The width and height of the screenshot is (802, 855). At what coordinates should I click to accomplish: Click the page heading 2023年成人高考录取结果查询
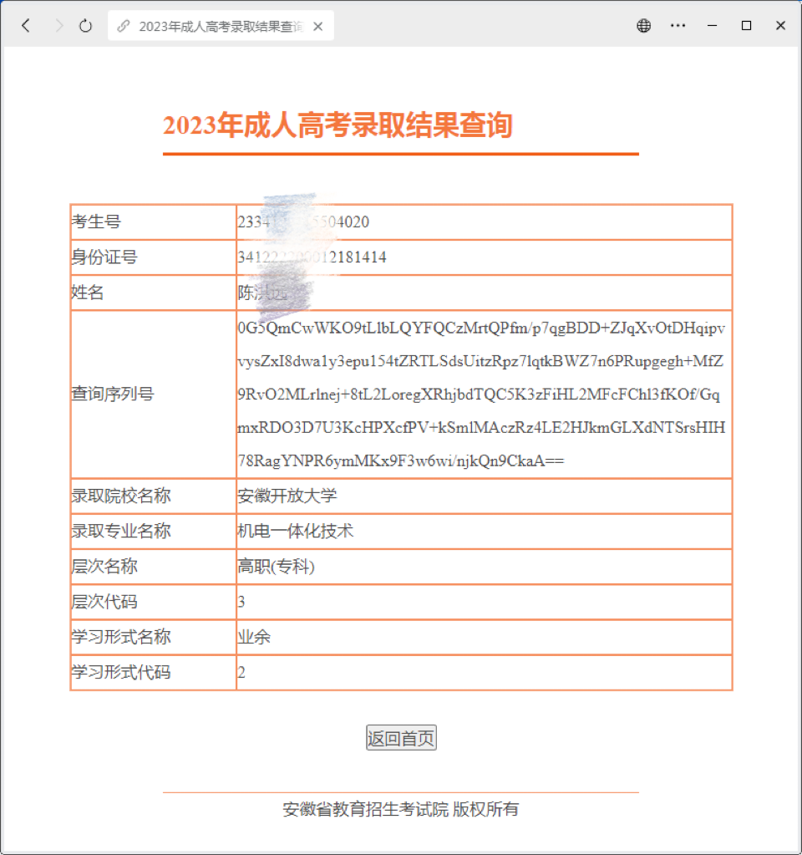338,125
